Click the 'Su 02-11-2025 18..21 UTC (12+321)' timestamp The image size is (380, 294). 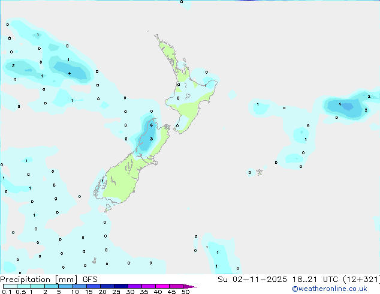(298, 280)
